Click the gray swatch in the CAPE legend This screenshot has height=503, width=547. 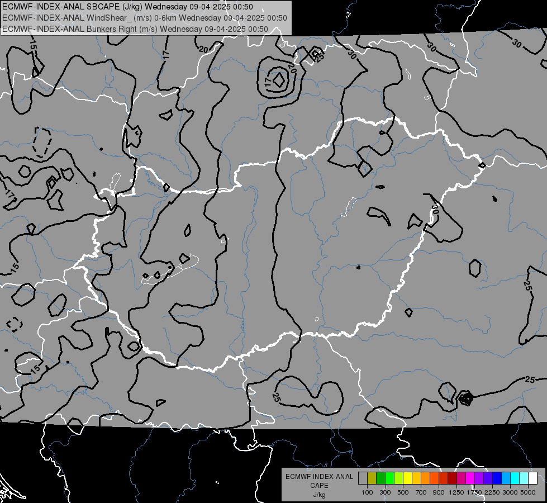[363, 478]
